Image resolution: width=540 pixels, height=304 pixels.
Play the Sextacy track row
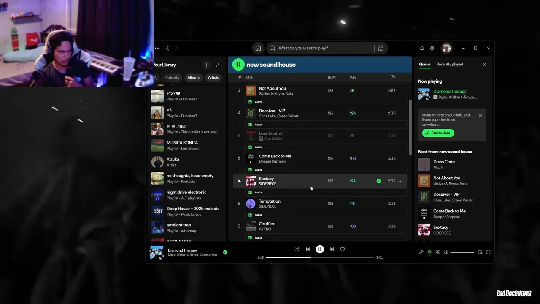pyautogui.click(x=239, y=181)
